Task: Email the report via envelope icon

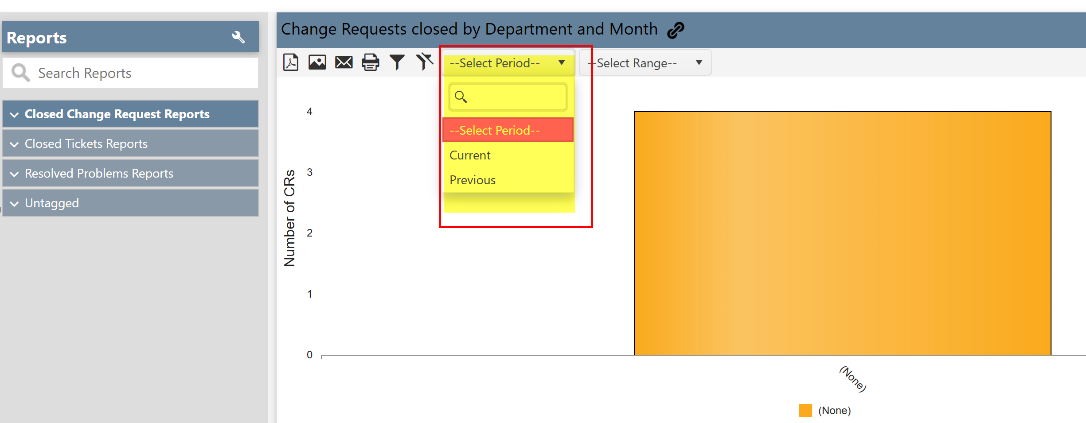Action: point(344,62)
